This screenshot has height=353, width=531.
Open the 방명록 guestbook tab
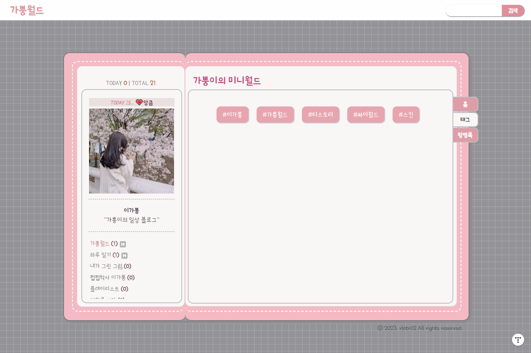[x=465, y=135]
